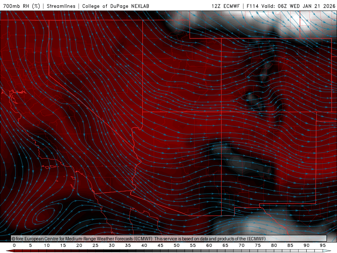The width and height of the screenshot is (337, 253).
Task: Click the "95" colorbar label
Action: [323, 245]
